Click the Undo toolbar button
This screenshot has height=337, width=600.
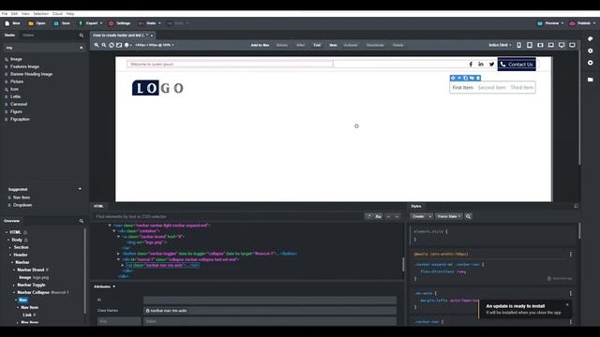[x=147, y=23]
